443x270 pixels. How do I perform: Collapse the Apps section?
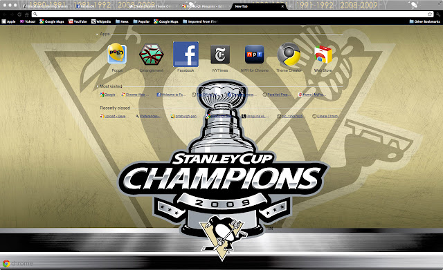pyautogui.click(x=97, y=34)
